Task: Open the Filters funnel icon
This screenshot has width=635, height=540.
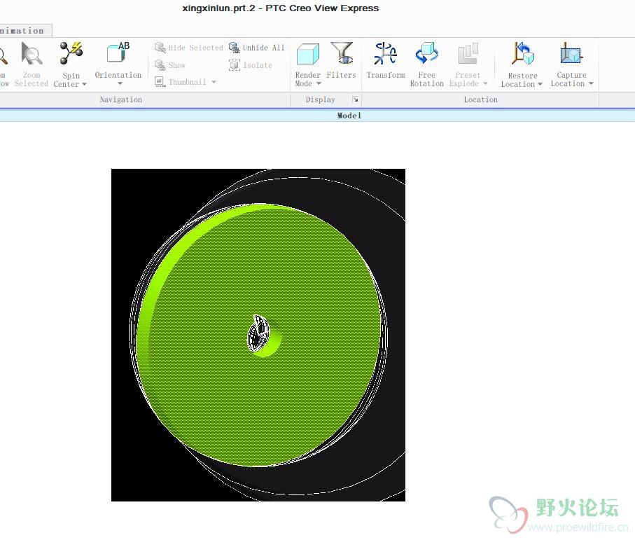Action: 342,53
